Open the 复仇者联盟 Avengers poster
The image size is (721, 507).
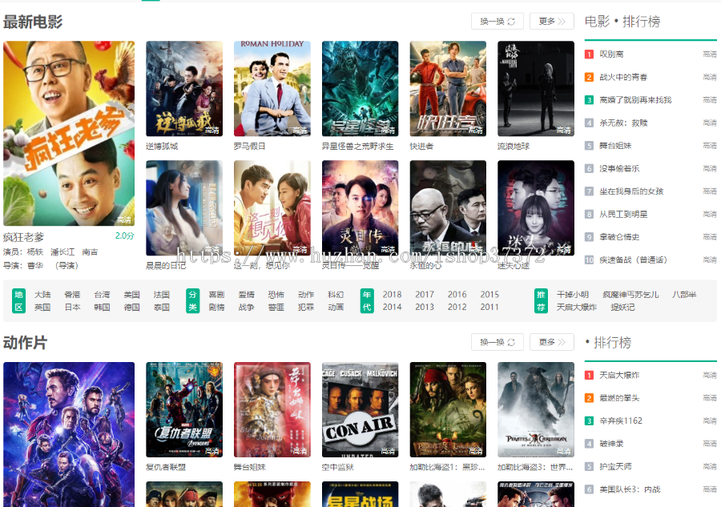click(x=184, y=409)
